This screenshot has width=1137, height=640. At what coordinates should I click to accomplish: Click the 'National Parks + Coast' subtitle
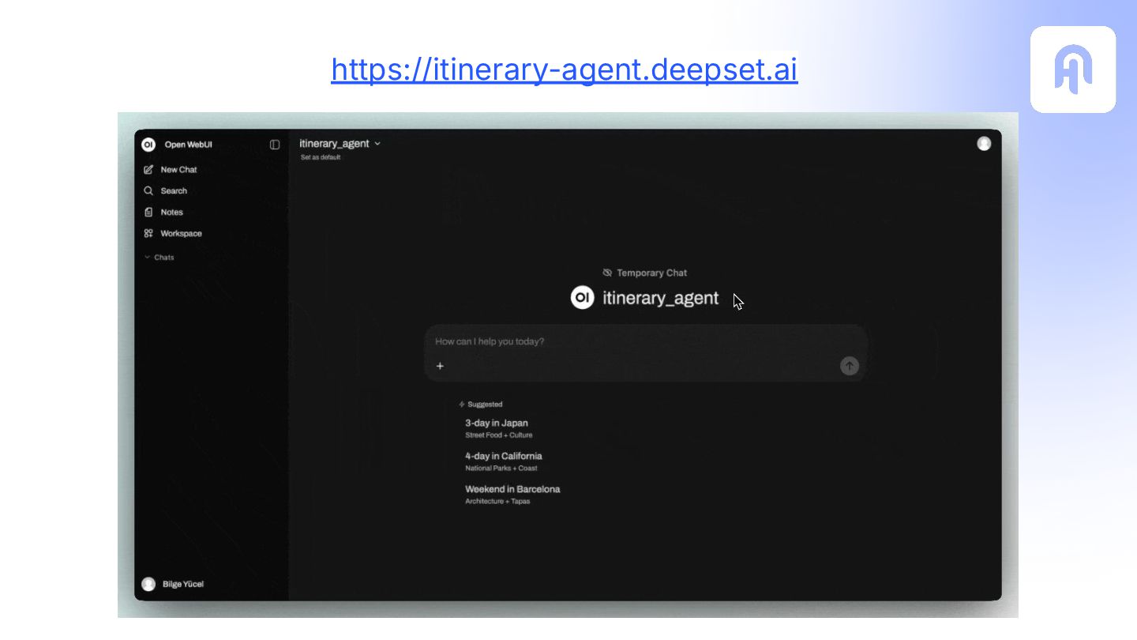tap(501, 469)
